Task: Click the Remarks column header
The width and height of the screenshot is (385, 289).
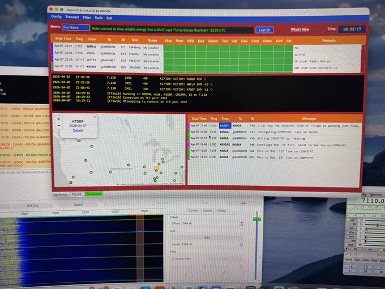Action: click(329, 41)
